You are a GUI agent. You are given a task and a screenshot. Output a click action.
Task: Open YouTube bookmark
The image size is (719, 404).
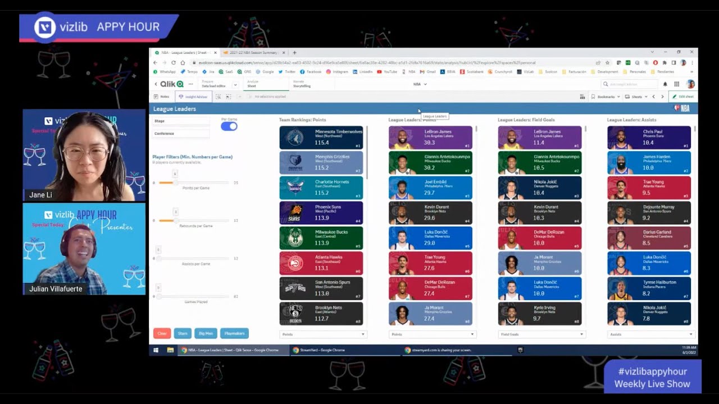point(387,72)
